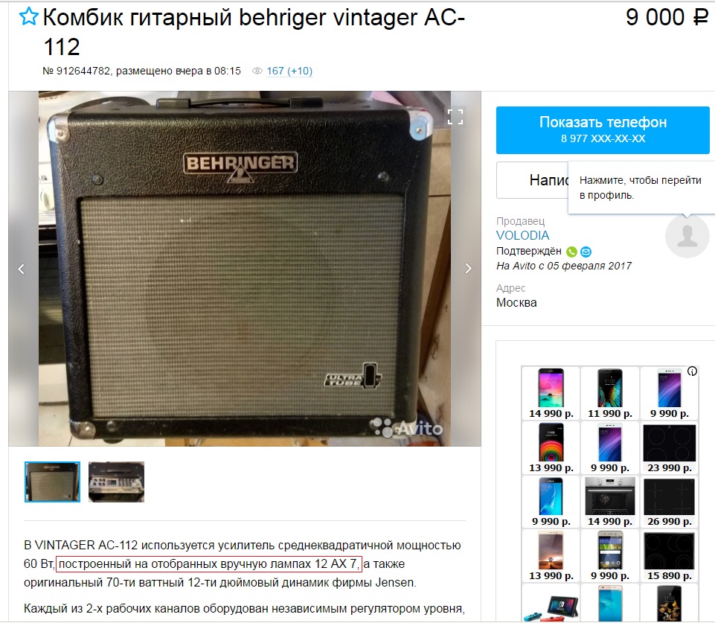Open cooktop ad priced 15 890 р.
This screenshot has width=715, height=623.
point(669,556)
